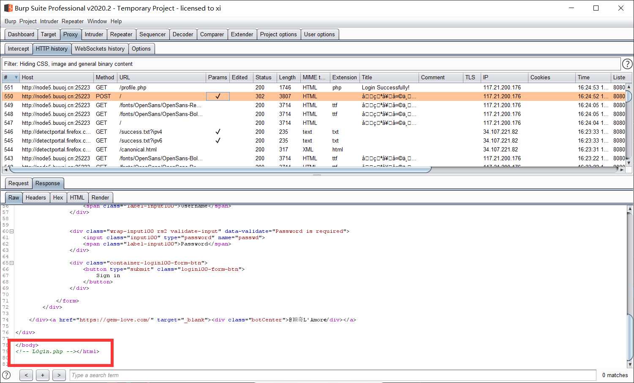
Task: Select the Headers view tab
Action: 36,197
